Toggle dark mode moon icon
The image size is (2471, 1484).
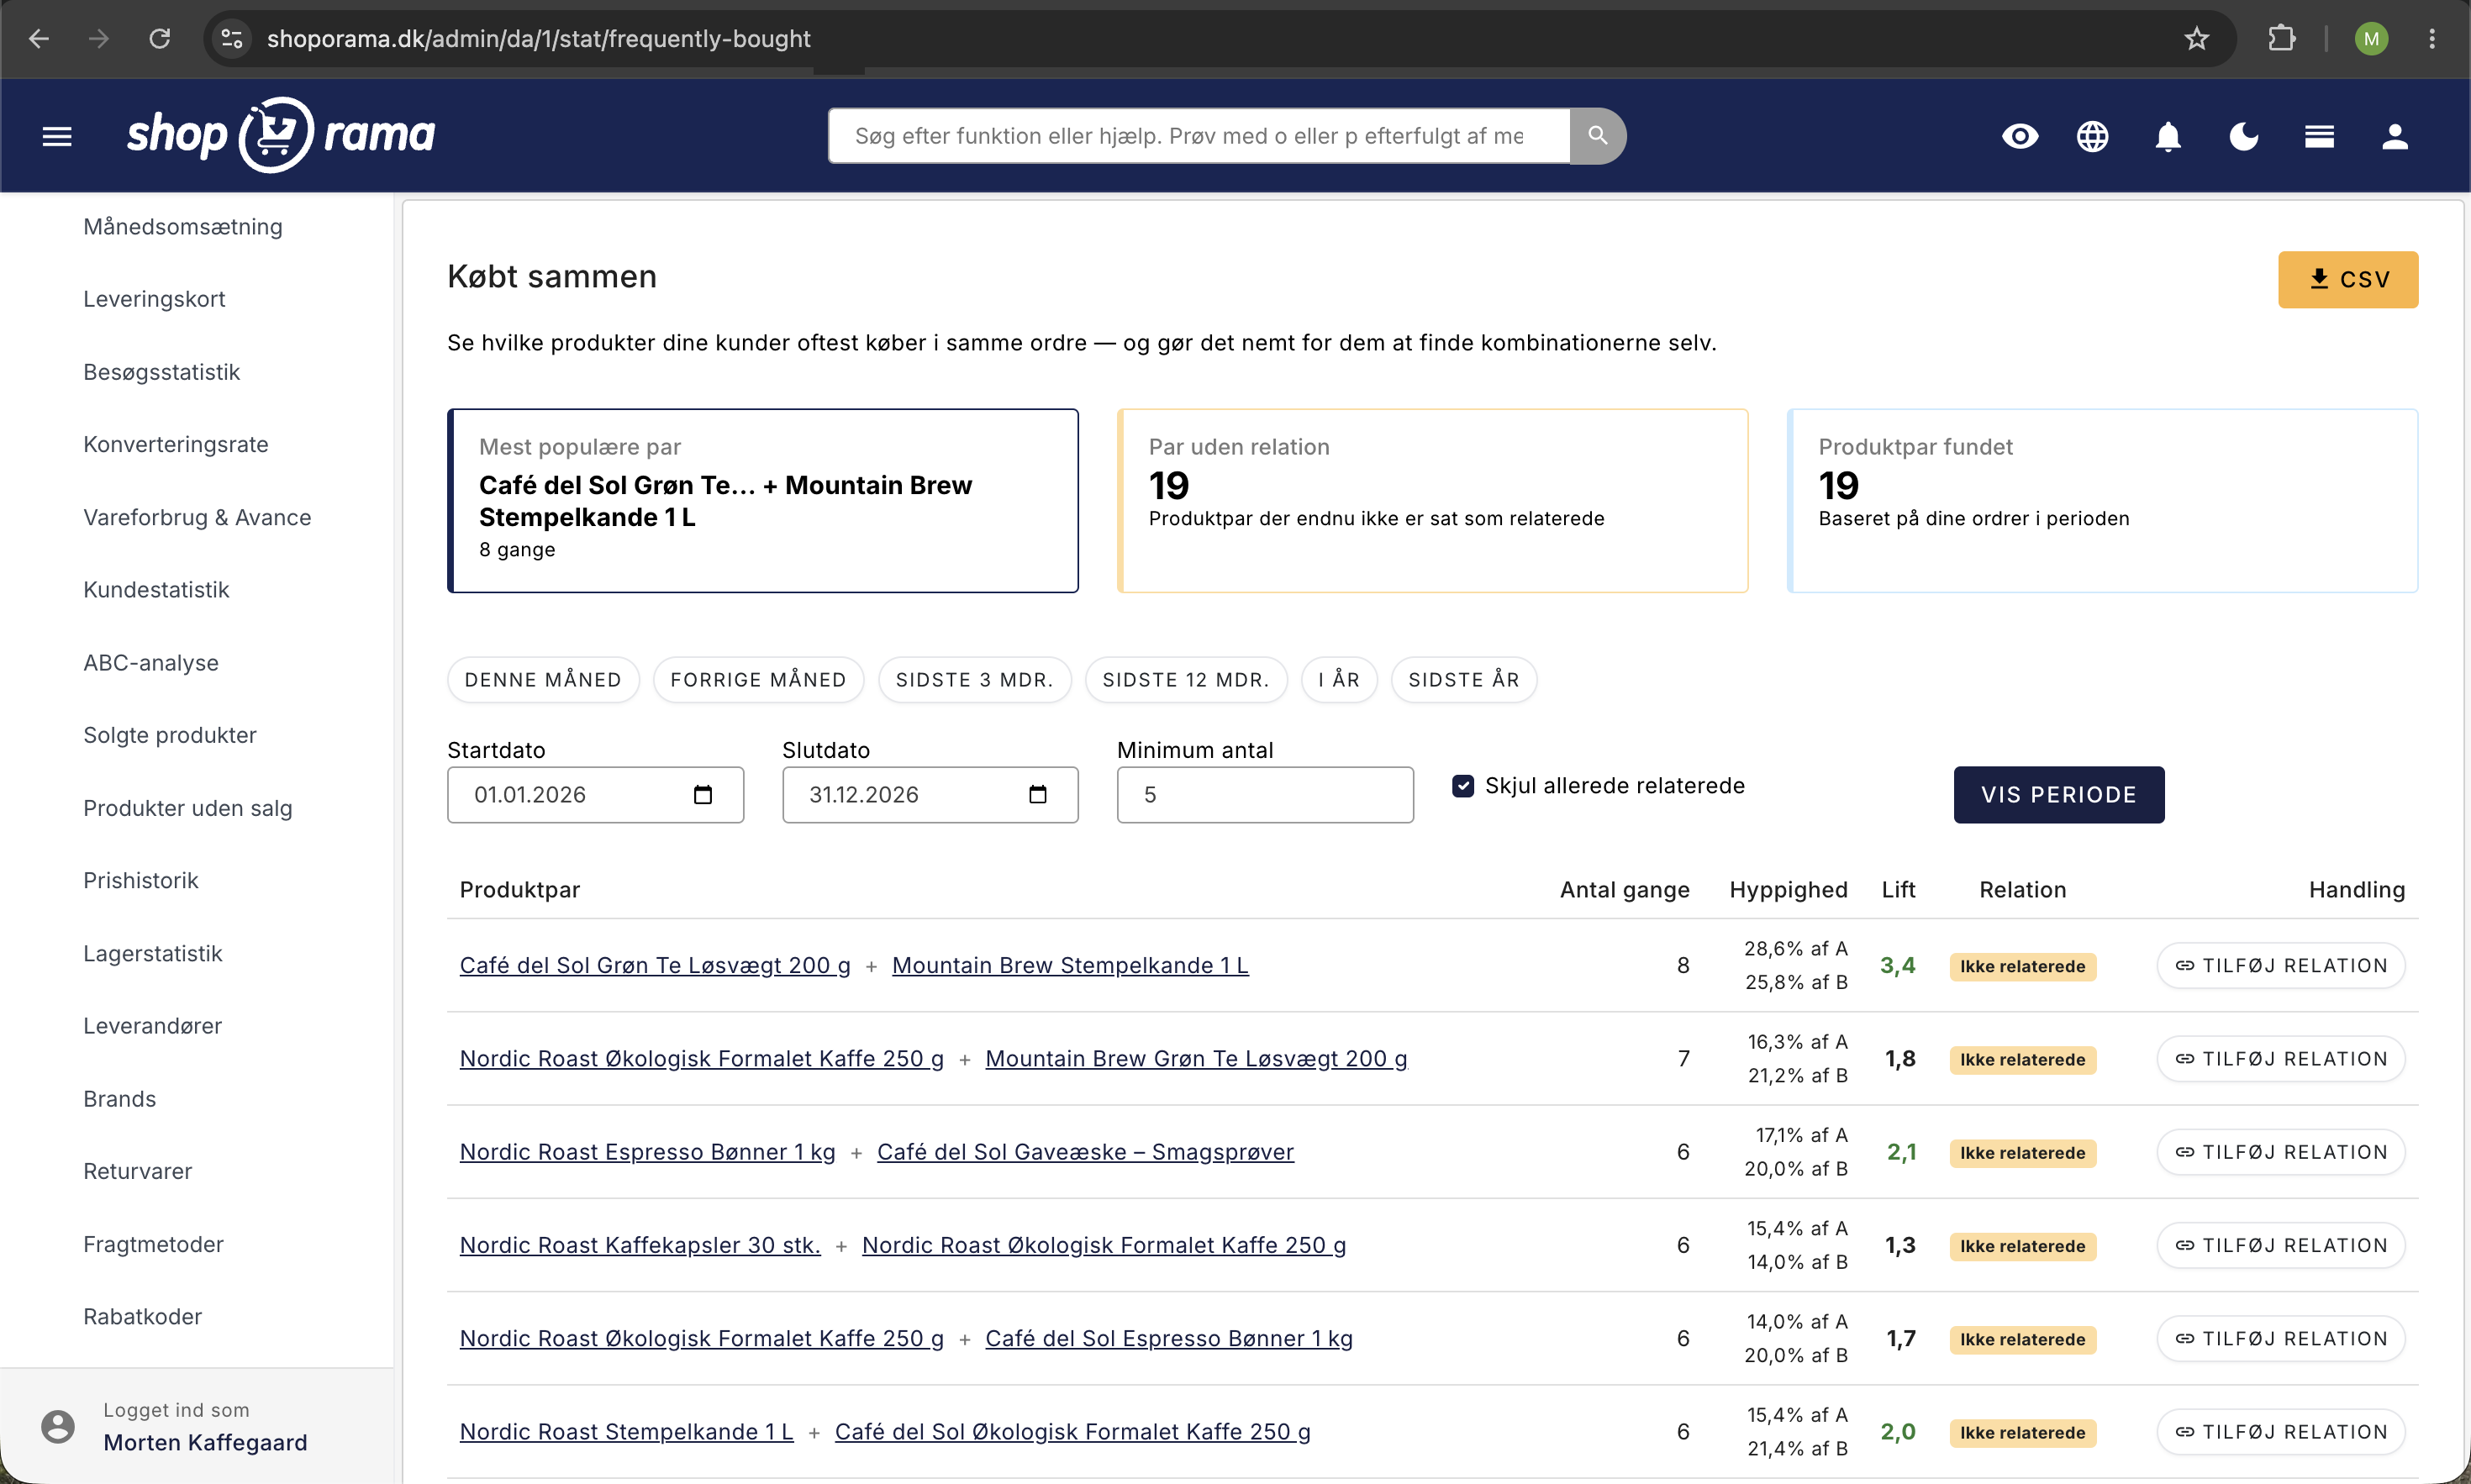2243,136
